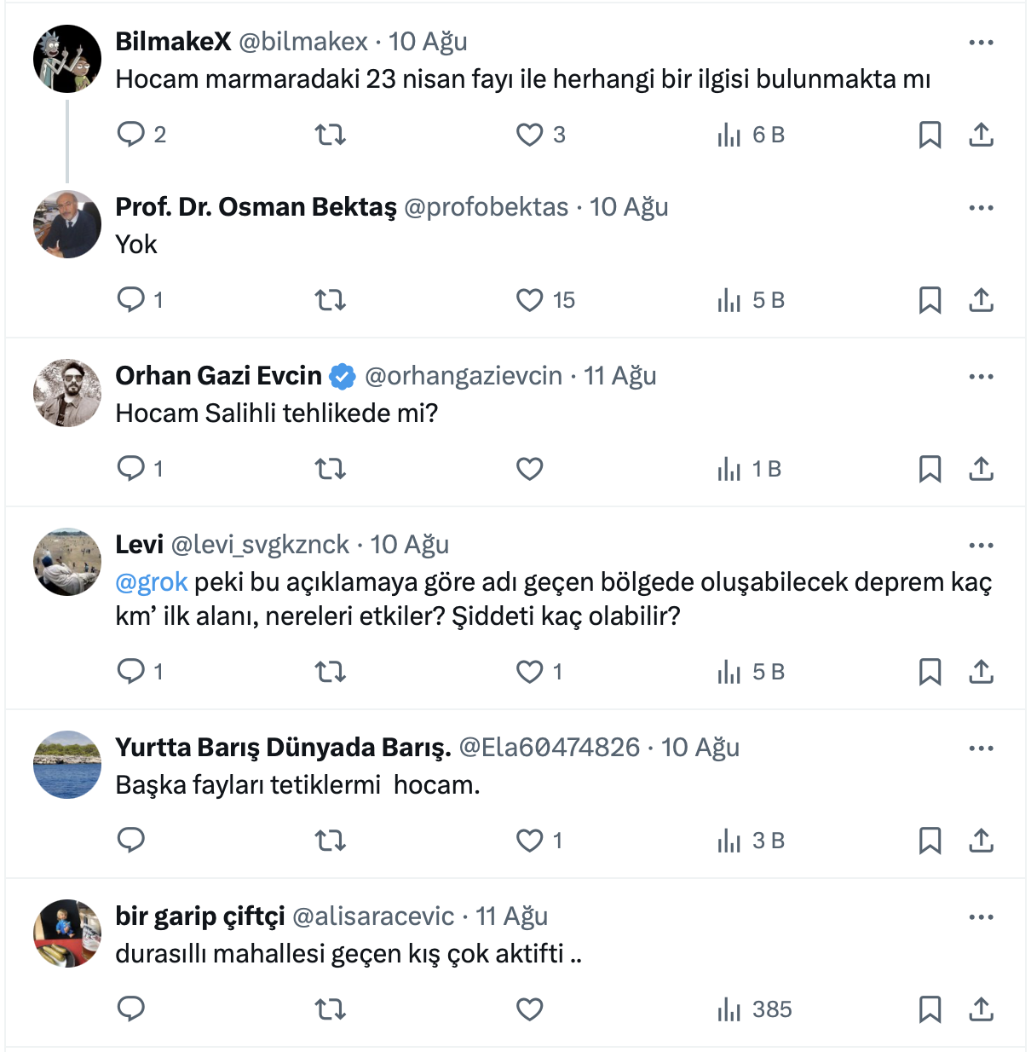Retweet Prof. Dr. Osman Bektaş's reply
Screen dimensions: 1031x1052
331,300
